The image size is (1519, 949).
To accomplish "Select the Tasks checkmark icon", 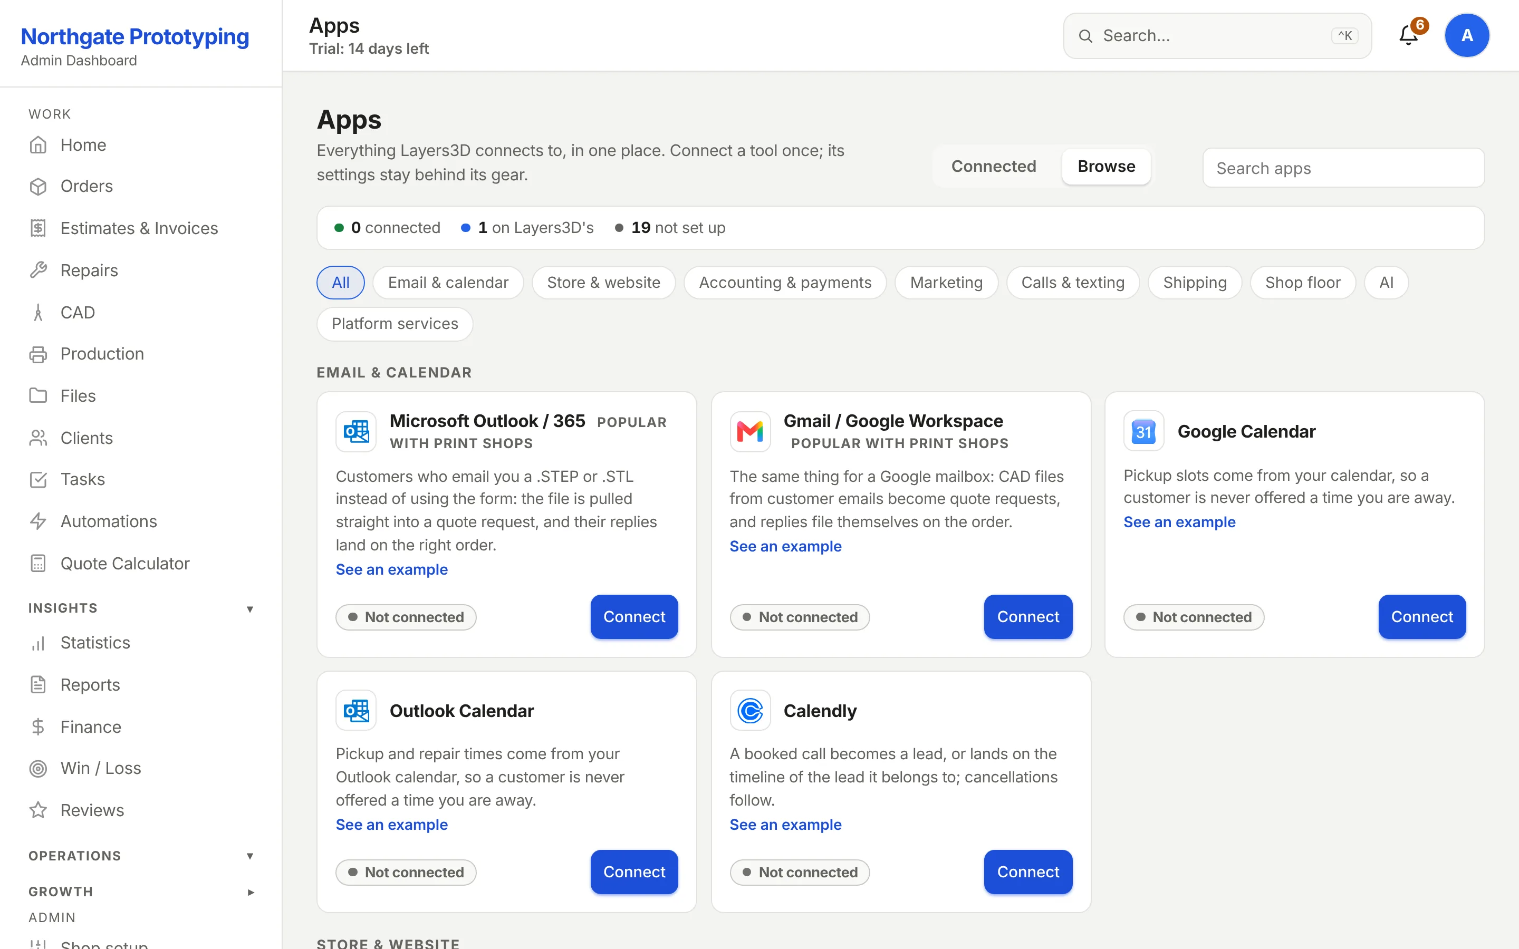I will click(39, 480).
